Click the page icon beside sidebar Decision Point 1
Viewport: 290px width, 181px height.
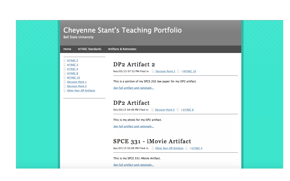pyautogui.click(x=65, y=82)
